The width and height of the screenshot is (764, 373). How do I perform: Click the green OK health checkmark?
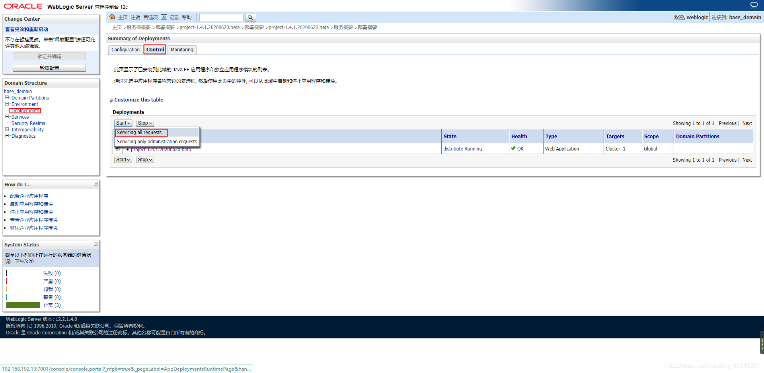[x=513, y=148]
